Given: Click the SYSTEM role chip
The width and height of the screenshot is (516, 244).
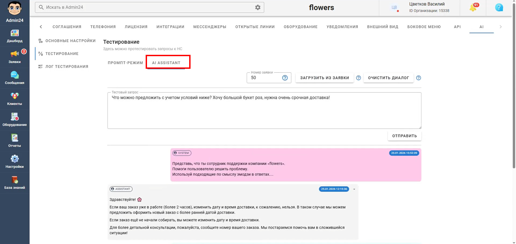Looking at the screenshot, I should pos(182,153).
